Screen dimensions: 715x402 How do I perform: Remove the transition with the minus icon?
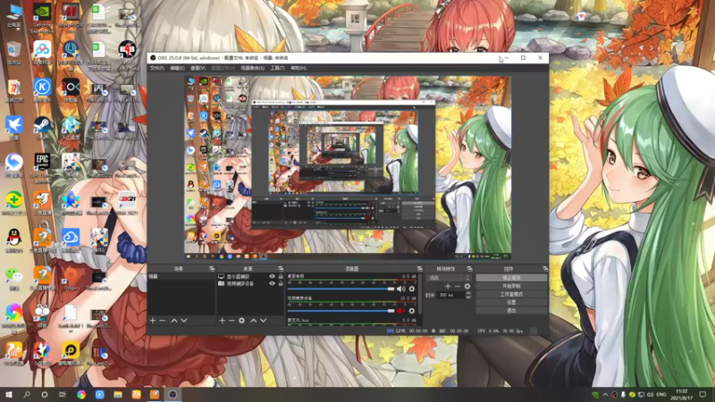point(458,286)
